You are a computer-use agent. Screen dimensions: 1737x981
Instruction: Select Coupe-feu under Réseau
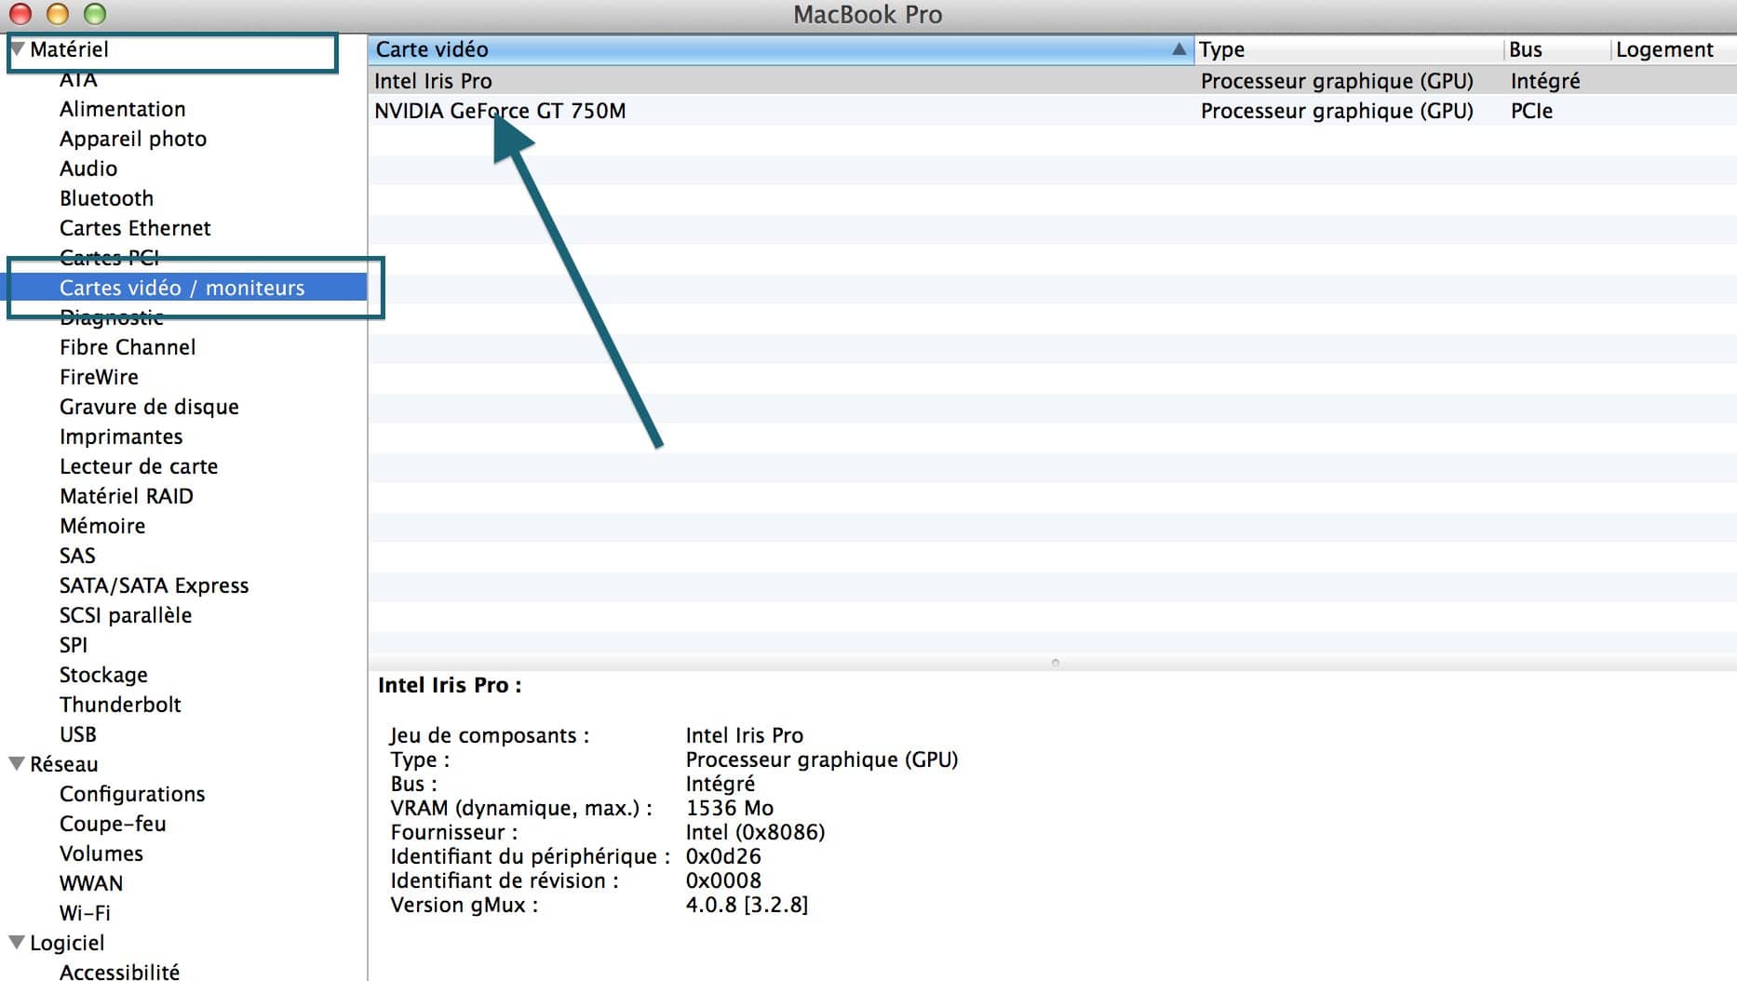[x=113, y=824]
